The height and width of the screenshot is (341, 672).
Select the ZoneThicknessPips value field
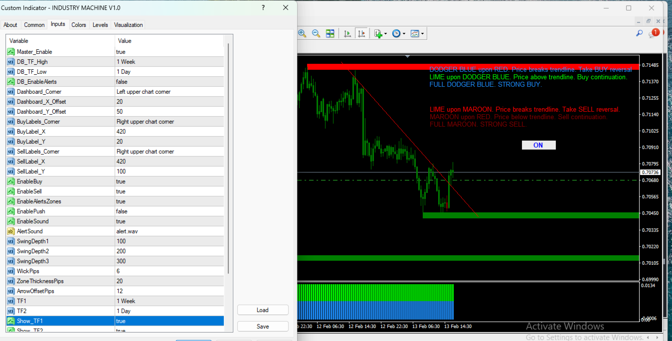169,281
